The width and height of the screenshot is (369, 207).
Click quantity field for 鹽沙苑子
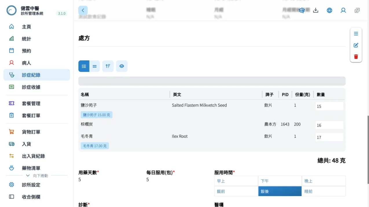[329, 106]
